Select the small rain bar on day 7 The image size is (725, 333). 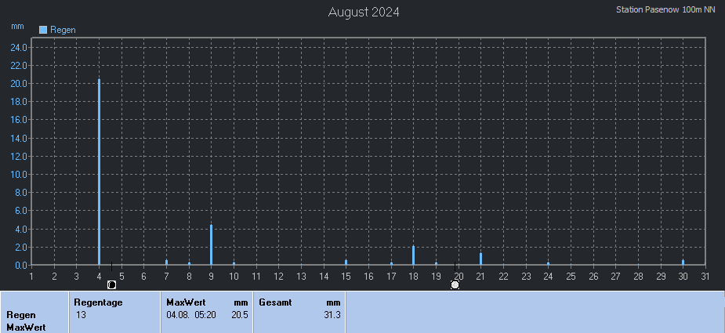(x=166, y=262)
